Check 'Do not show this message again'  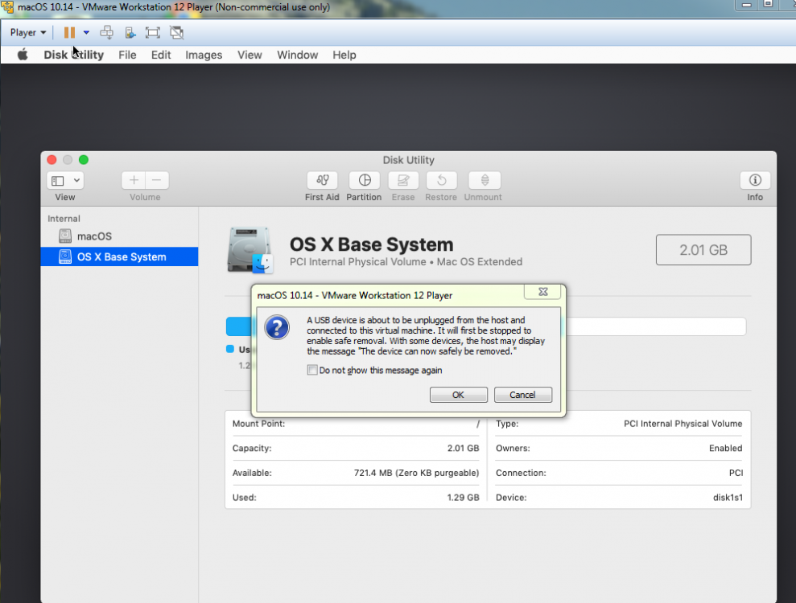point(312,370)
